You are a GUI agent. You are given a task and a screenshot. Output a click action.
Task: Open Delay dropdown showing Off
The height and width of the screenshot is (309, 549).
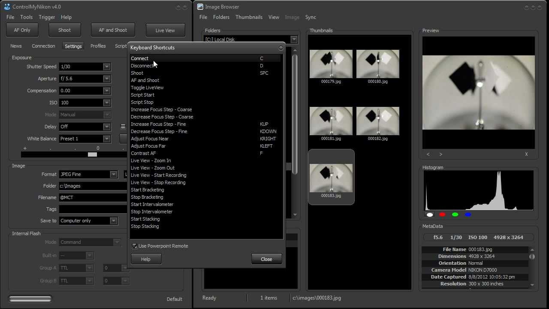(106, 127)
